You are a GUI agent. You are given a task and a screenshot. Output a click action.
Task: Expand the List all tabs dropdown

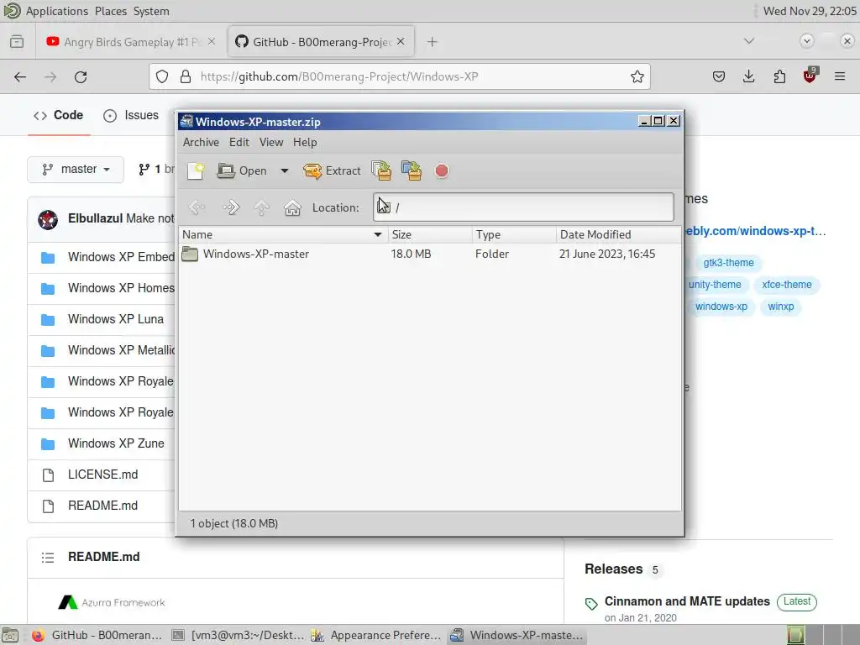click(749, 41)
